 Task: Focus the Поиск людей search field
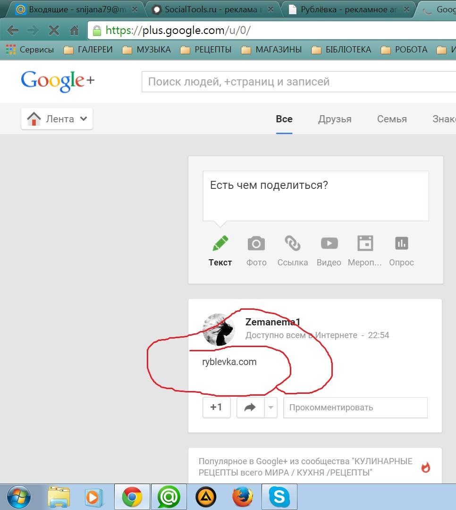point(299,82)
